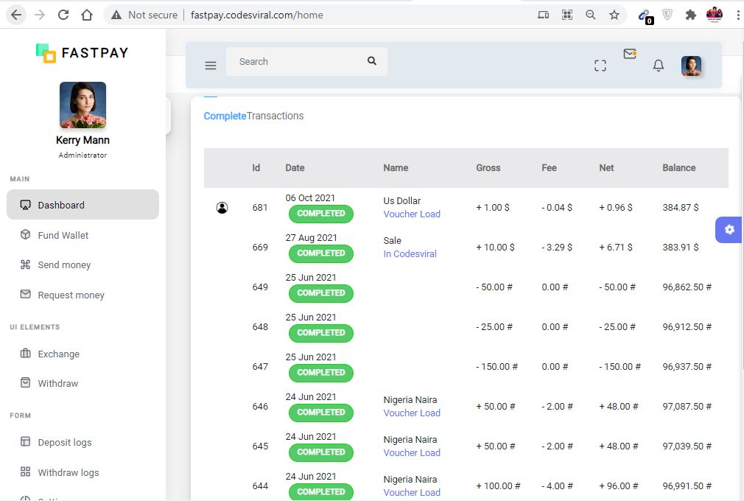View Deposit logs
This screenshot has height=501, width=744.
coord(65,442)
